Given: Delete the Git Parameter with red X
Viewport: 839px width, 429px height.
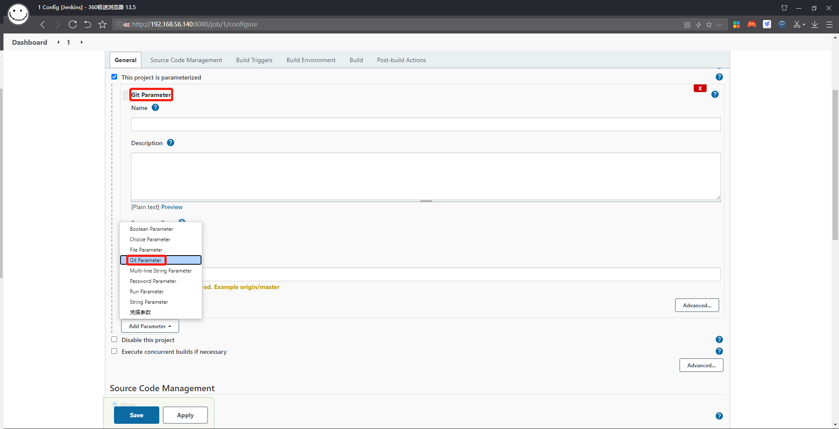Looking at the screenshot, I should (700, 88).
